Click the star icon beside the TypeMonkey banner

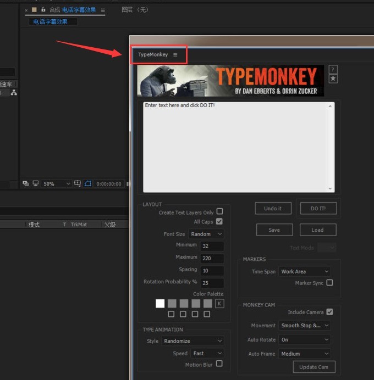[333, 79]
